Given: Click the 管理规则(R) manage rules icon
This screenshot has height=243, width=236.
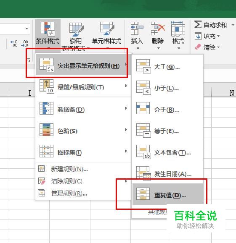Looking at the screenshot, I should [42, 193].
